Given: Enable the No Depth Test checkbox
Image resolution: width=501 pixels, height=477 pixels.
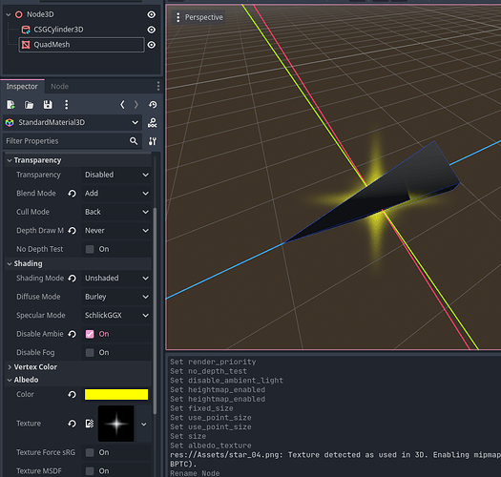Looking at the screenshot, I should coord(90,249).
